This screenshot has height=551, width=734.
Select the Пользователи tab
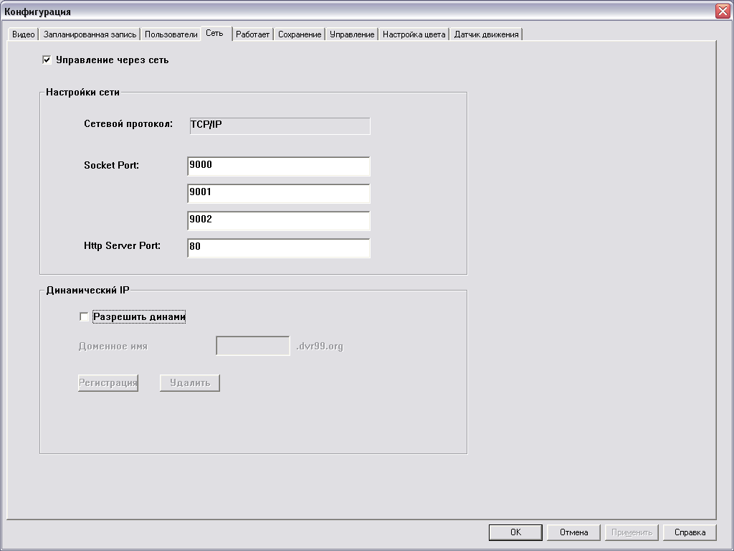pos(171,34)
